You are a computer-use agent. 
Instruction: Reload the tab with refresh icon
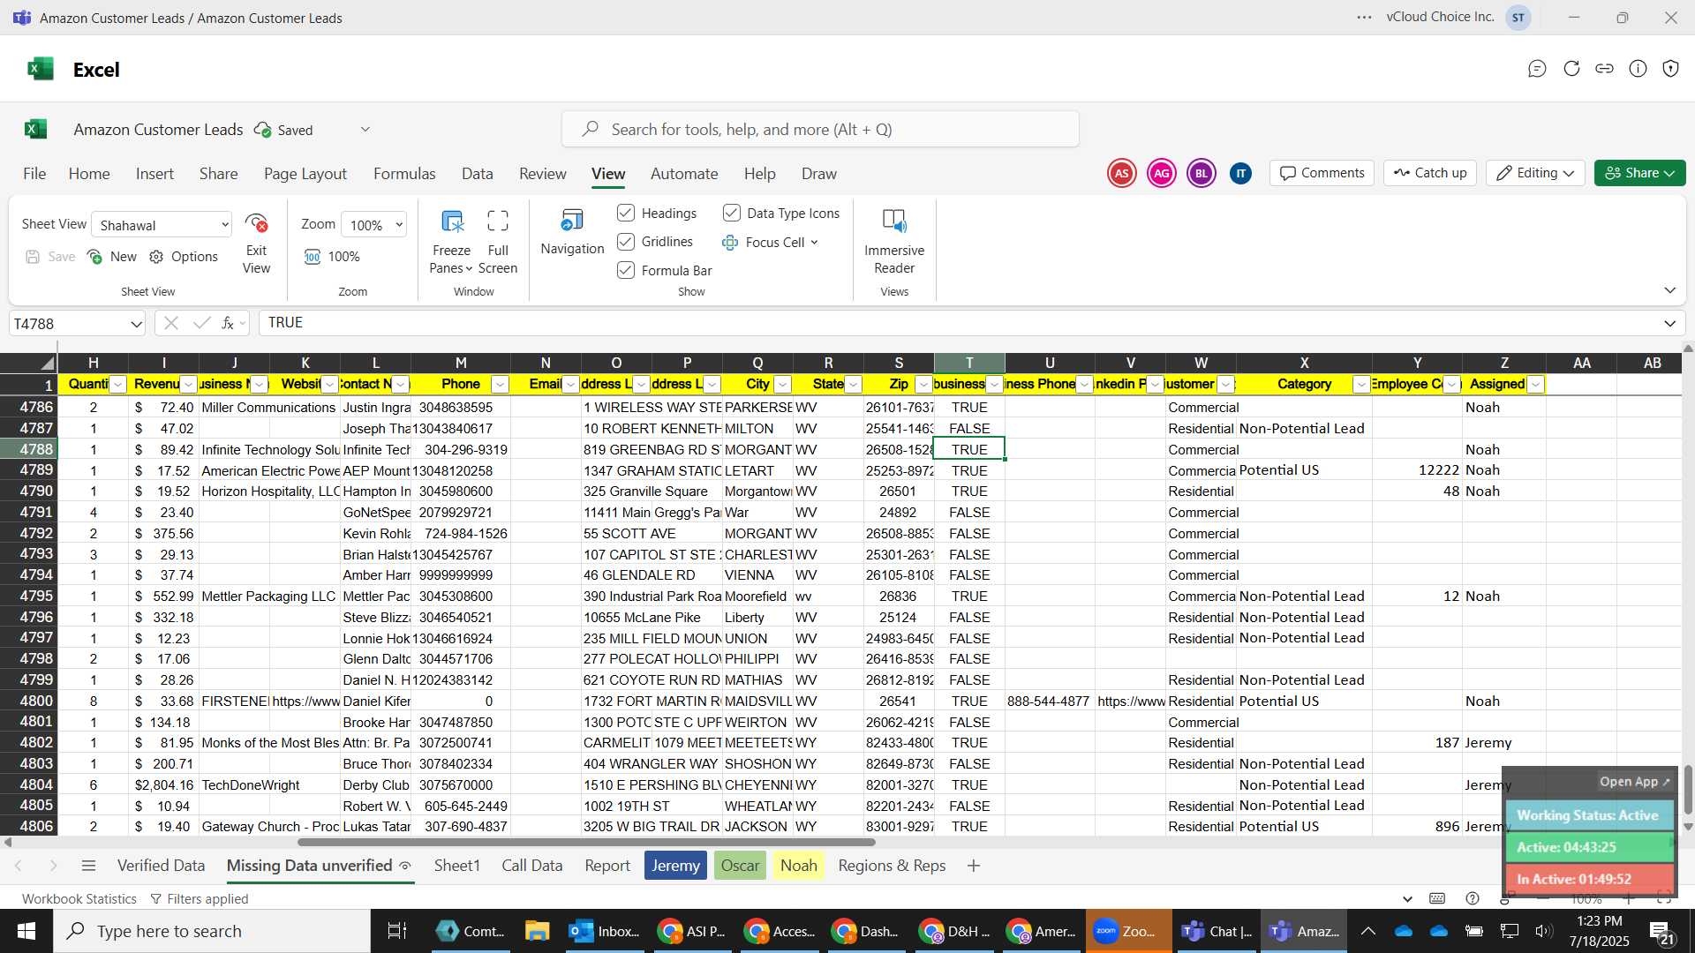[1571, 69]
